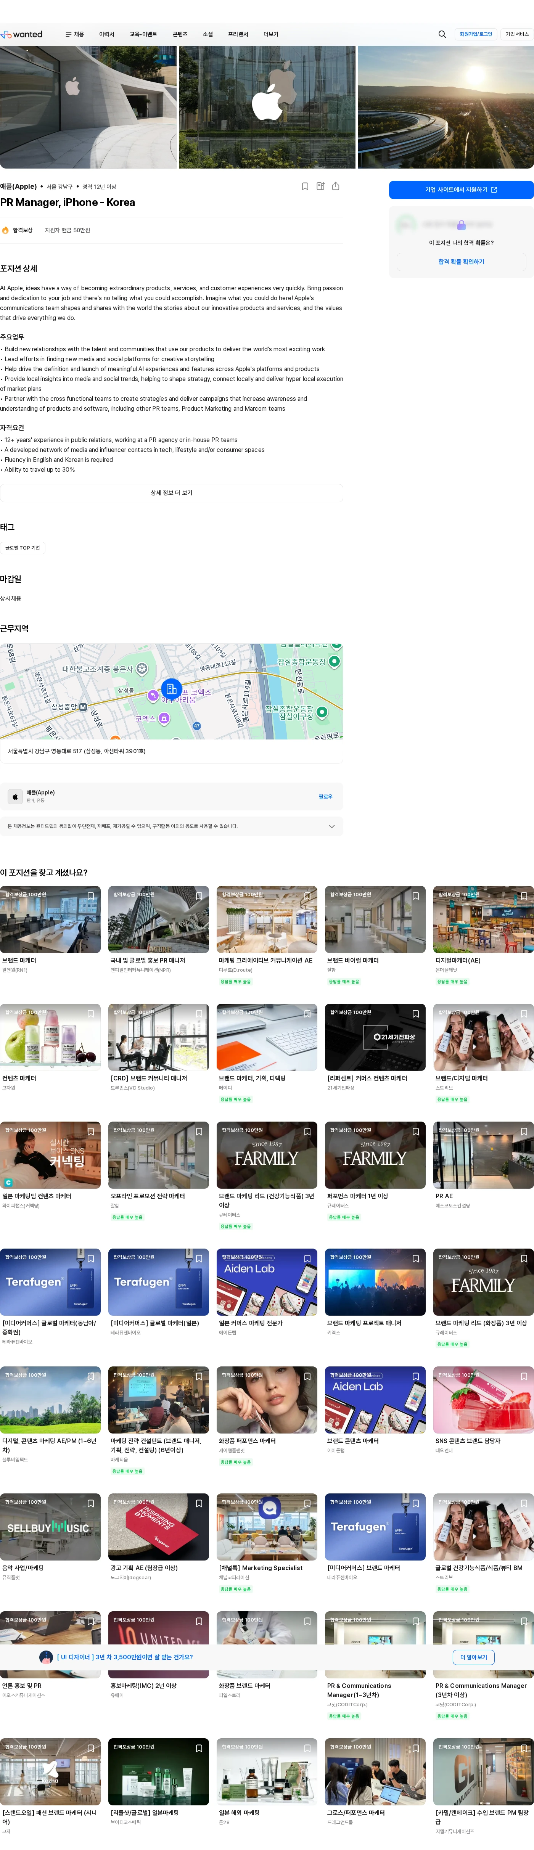
Task: Bookmark 오프라인 프로모션 전략 마케터 card
Action: 199,1131
